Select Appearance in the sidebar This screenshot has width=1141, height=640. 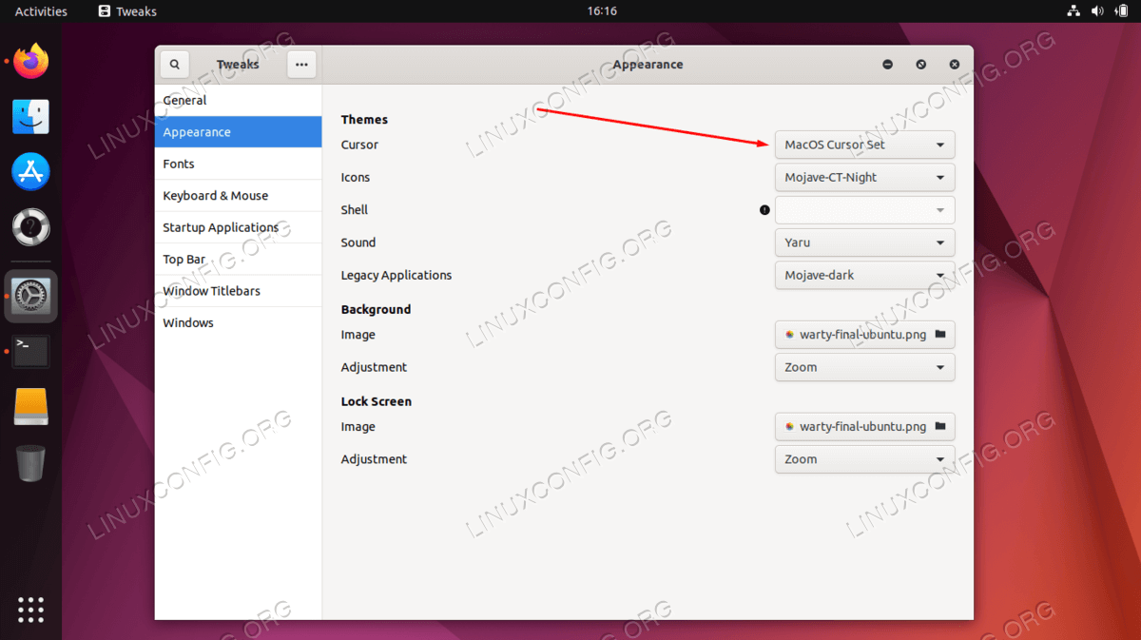click(x=239, y=132)
